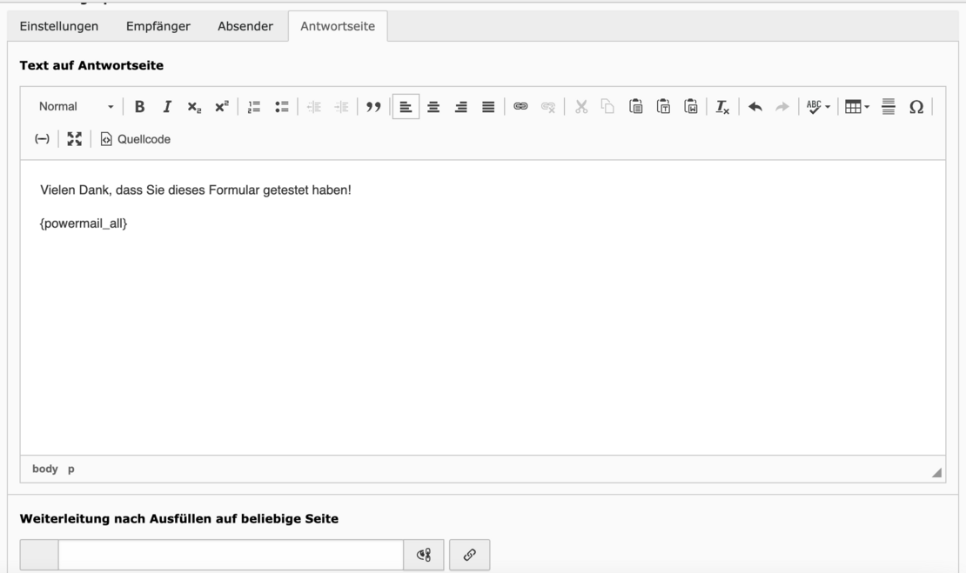Insert a bulleted list
Viewport: 966px width, 573px height.
click(x=281, y=107)
